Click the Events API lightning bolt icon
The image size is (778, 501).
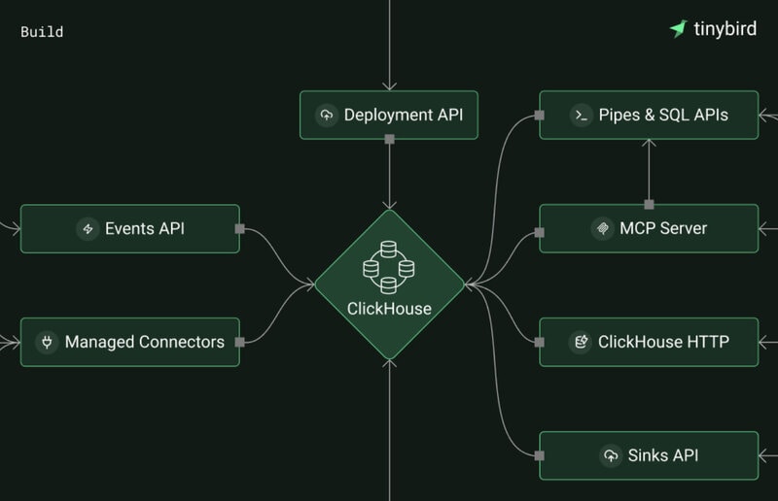88,229
